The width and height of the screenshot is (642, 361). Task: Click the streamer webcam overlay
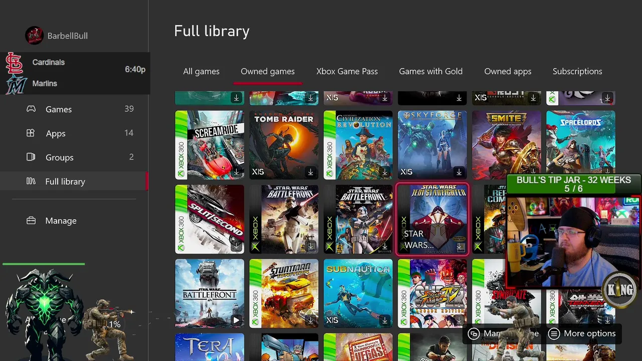(x=573, y=242)
